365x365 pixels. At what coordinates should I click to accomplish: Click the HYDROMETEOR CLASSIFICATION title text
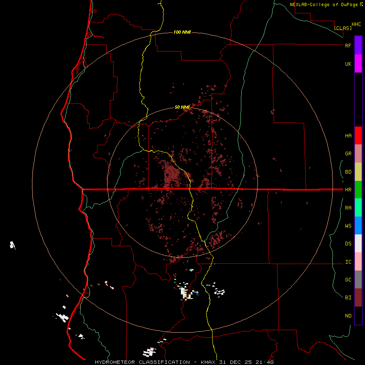pyautogui.click(x=142, y=362)
